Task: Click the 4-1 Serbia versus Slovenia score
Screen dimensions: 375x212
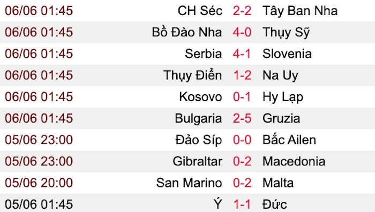Action: point(242,54)
